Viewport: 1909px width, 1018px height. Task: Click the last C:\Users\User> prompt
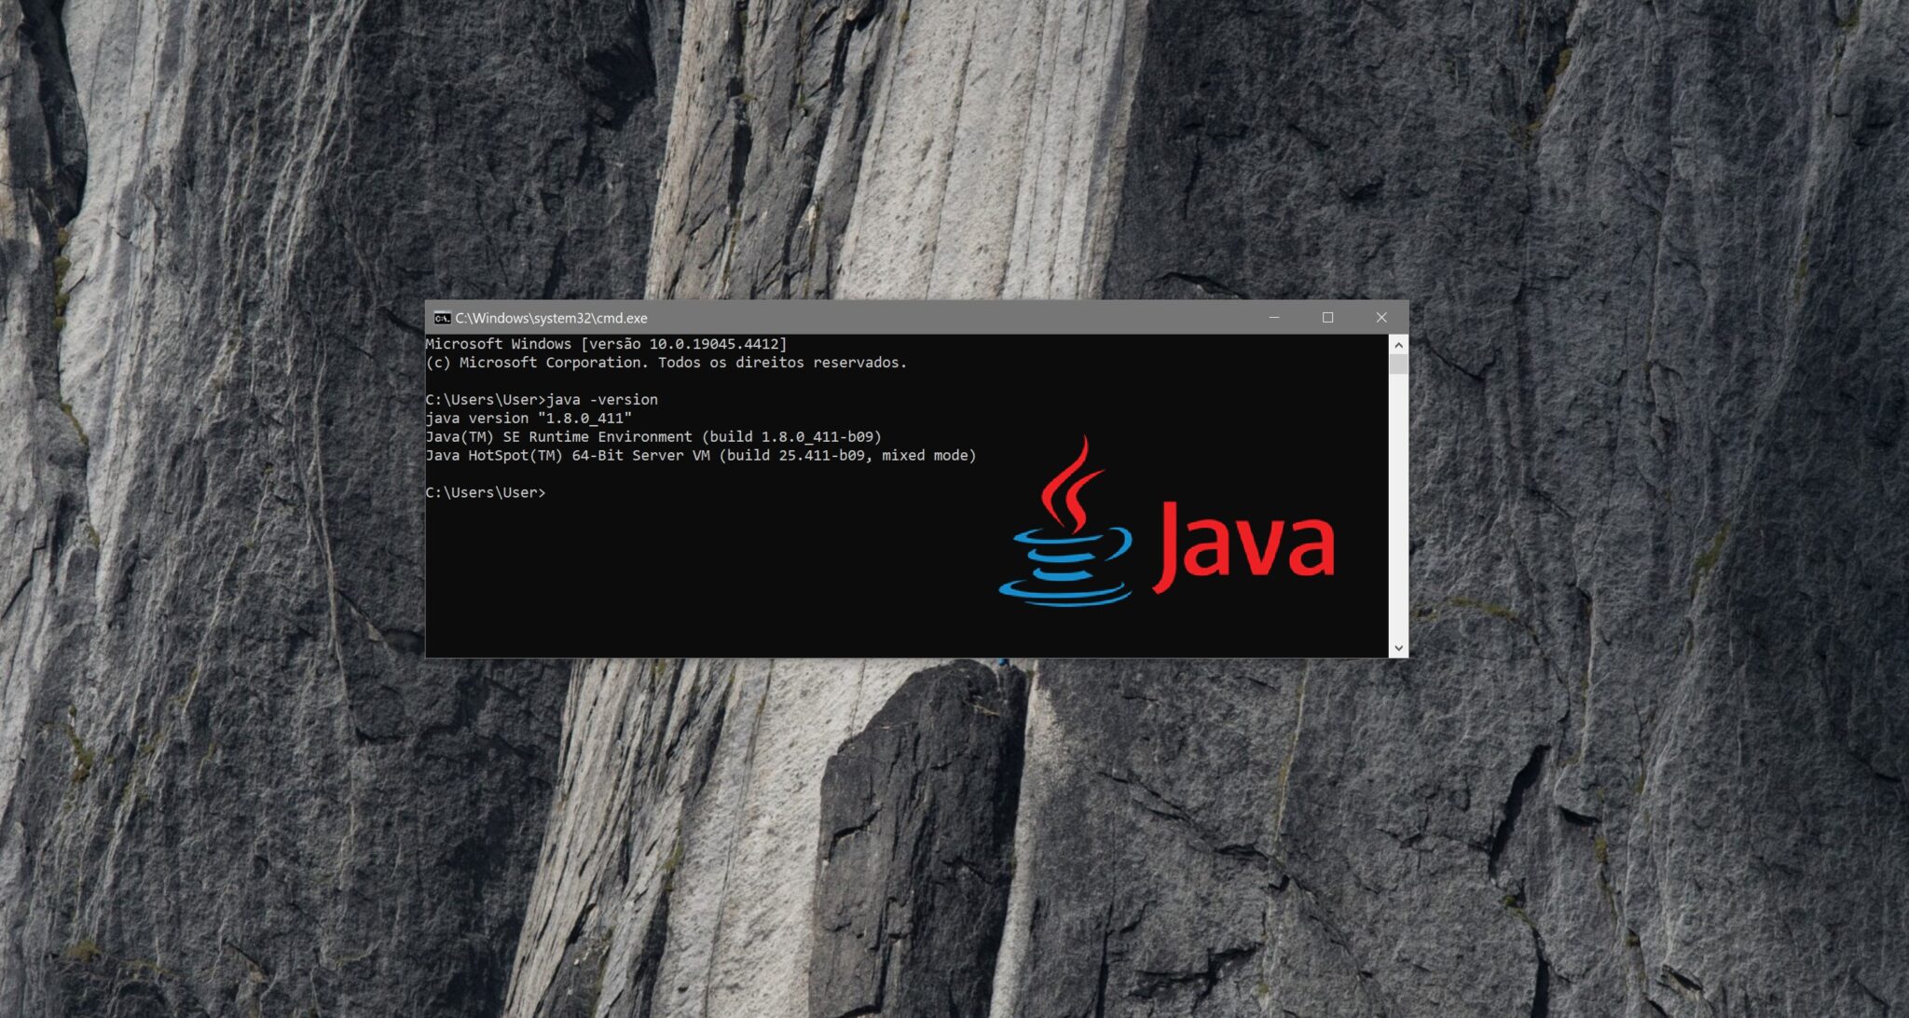486,492
